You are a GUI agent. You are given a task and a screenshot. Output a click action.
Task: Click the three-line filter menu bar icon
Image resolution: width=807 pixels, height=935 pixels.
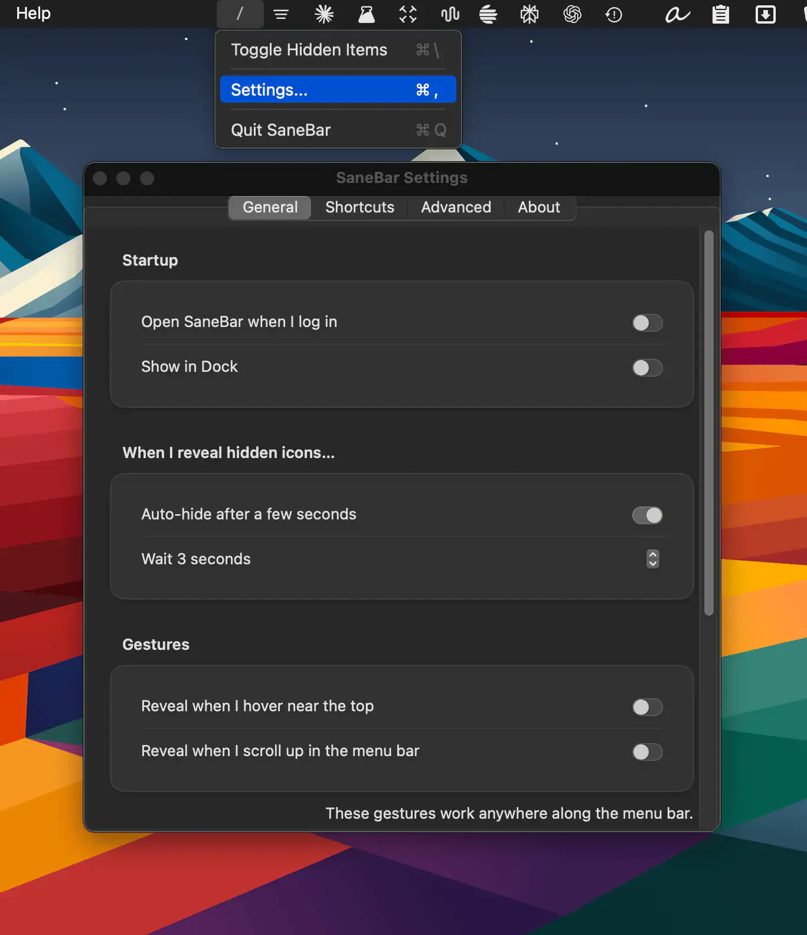[x=281, y=14]
